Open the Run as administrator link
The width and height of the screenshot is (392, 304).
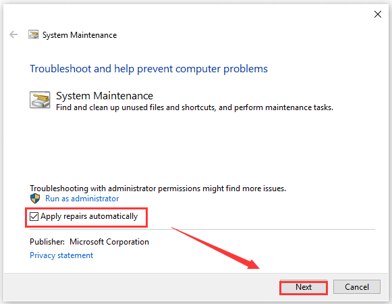[x=82, y=199]
